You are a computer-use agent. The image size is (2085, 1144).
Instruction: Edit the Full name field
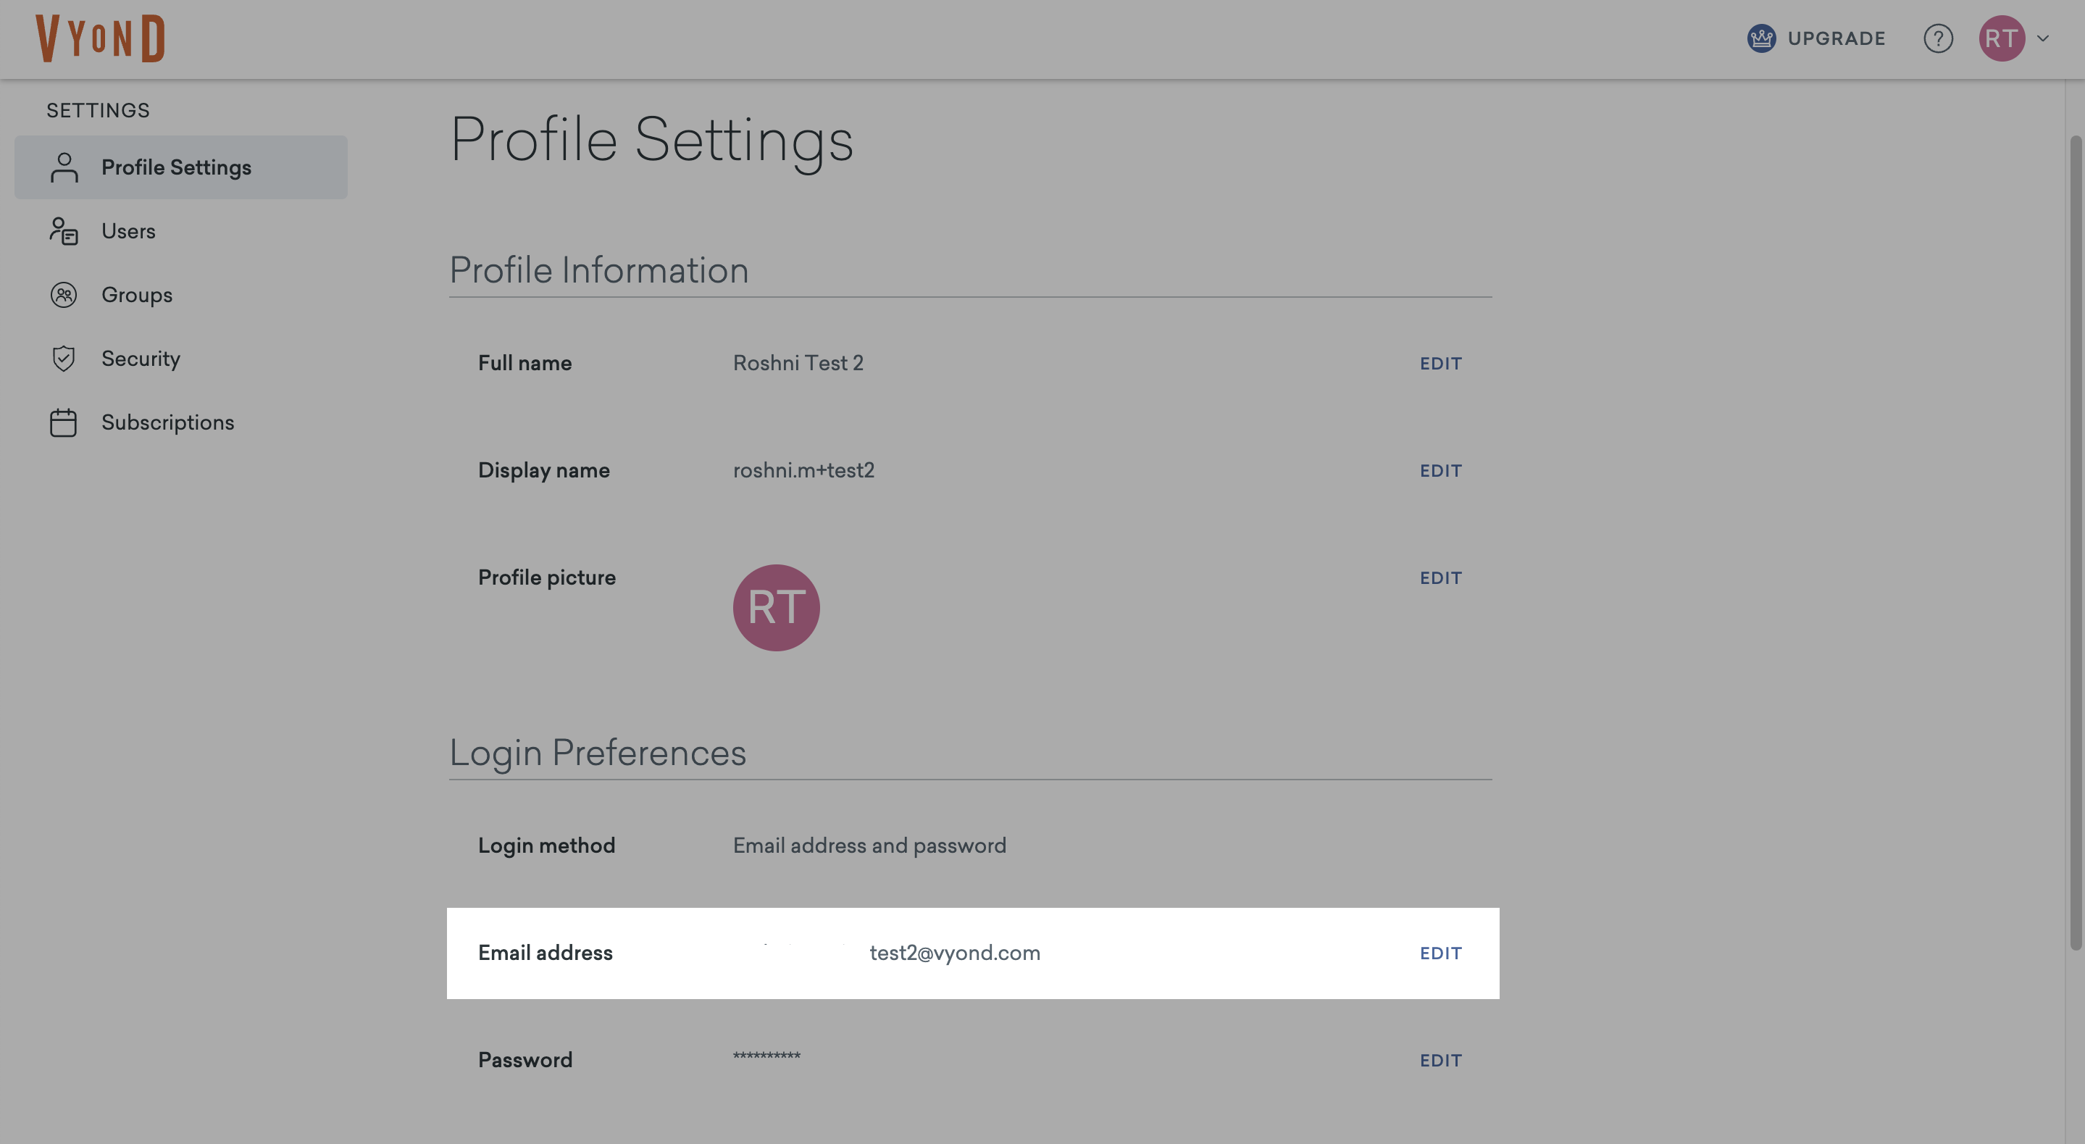click(1441, 363)
